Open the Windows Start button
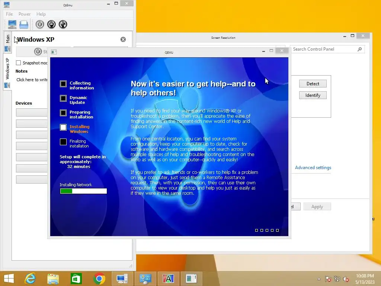The height and width of the screenshot is (286, 381). tap(9, 279)
